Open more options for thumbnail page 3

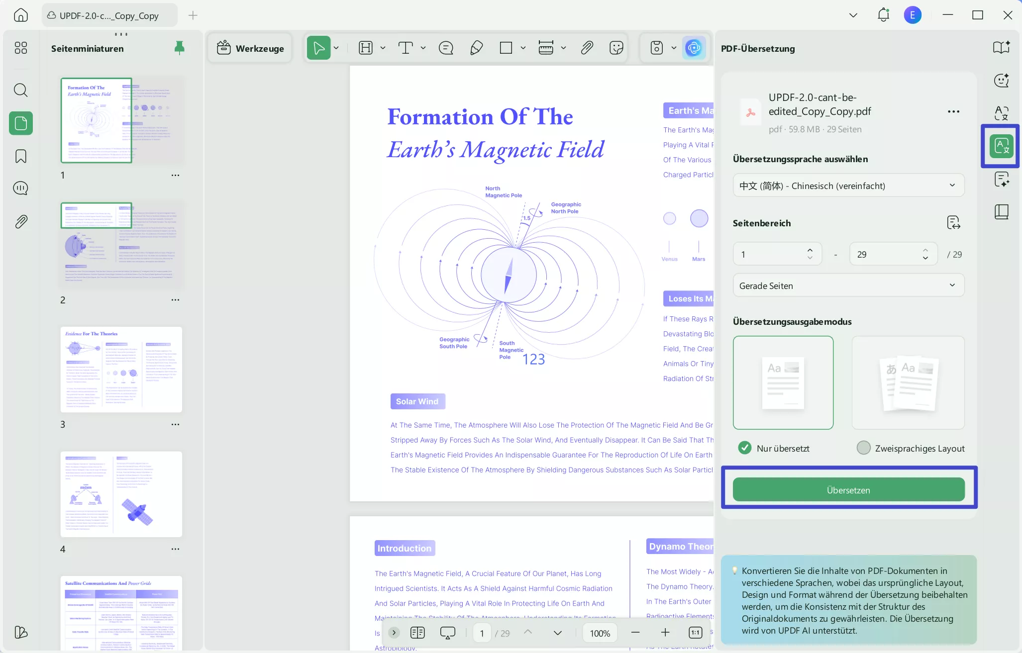(175, 424)
